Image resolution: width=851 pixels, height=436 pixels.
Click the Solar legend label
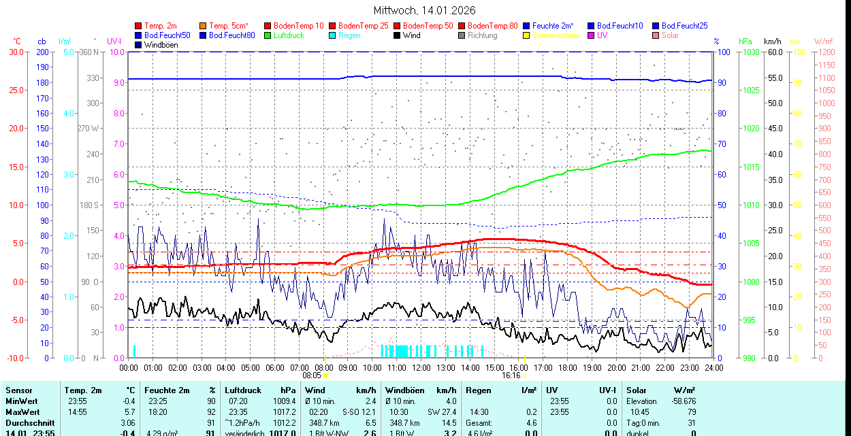point(670,35)
